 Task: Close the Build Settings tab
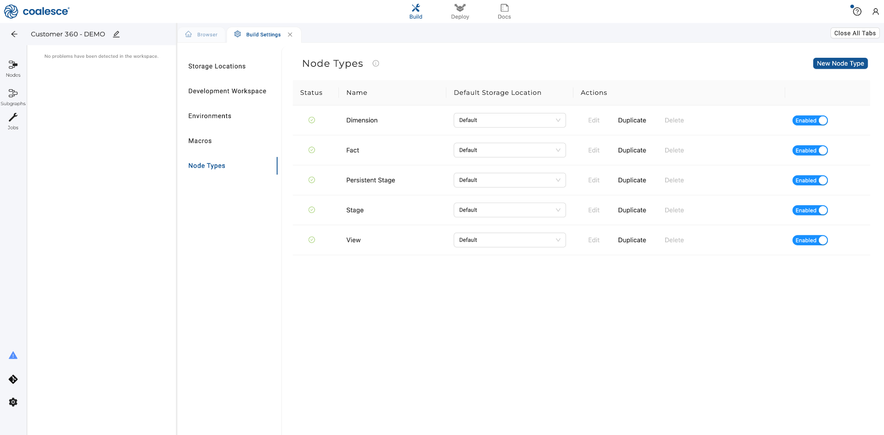tap(290, 34)
